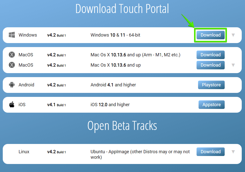Click the Linux row v4.2 Build 1 text
Viewport: 245px width, 172px height.
point(56,152)
